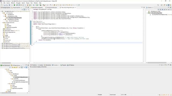The image size is (172, 96).
Task: Click the green Boot Dashboard relaunch toolbar icon
Action: tap(14, 5)
